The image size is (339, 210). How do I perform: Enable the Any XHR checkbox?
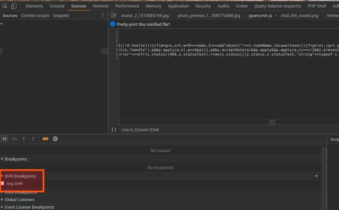tap(3, 183)
